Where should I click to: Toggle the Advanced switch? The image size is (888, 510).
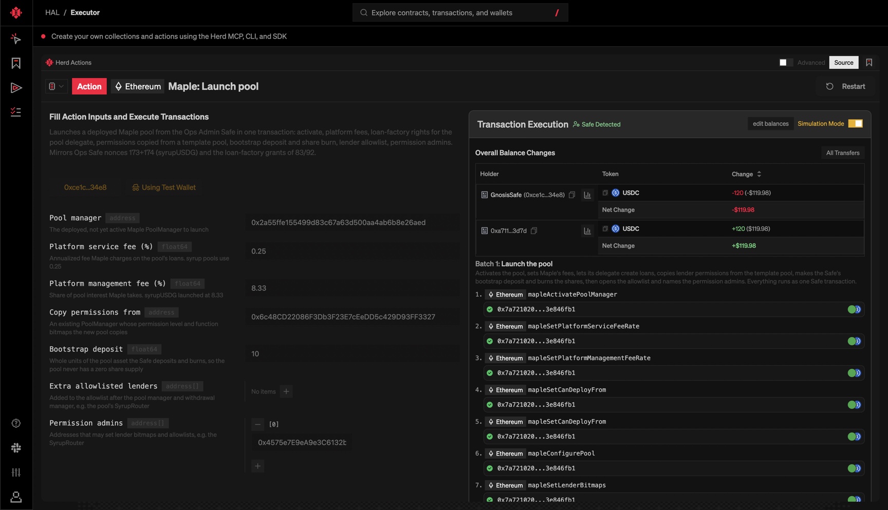pos(786,63)
